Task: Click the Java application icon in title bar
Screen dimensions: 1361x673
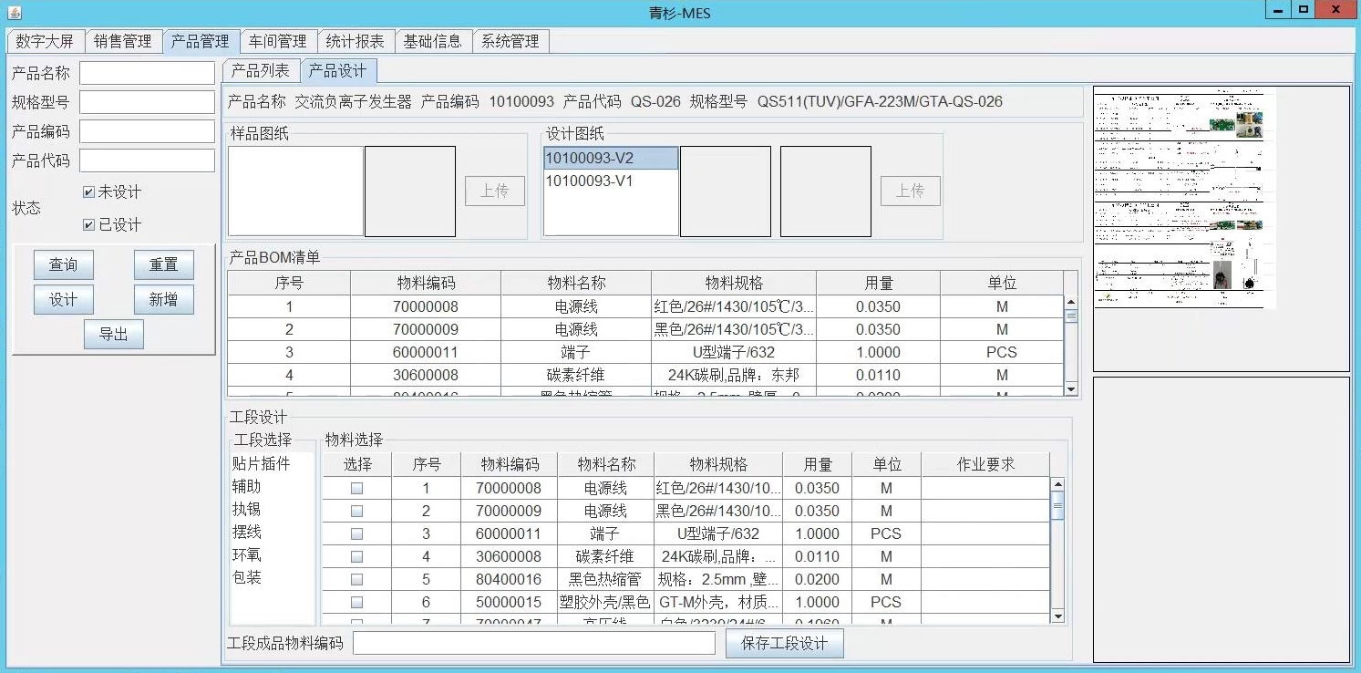Action: point(13,13)
